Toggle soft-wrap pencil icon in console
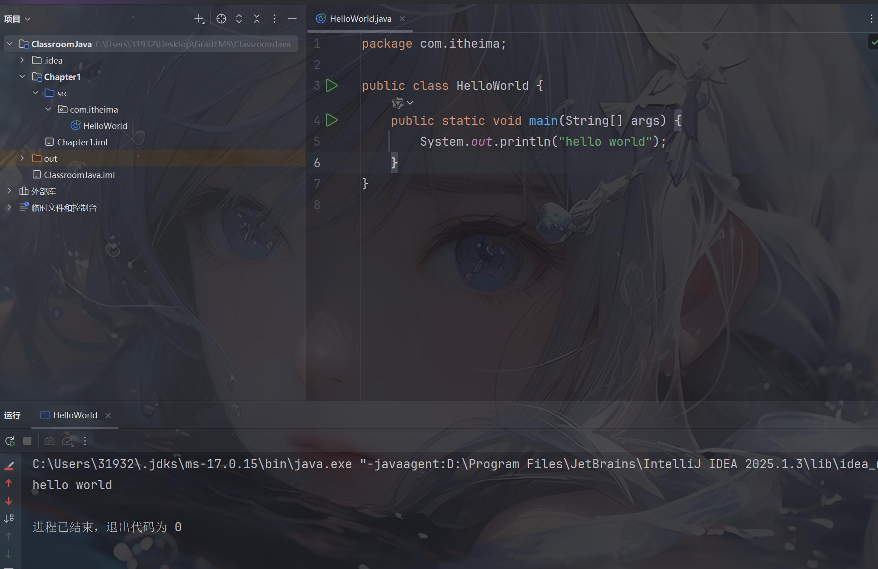878x569 pixels. coord(9,465)
